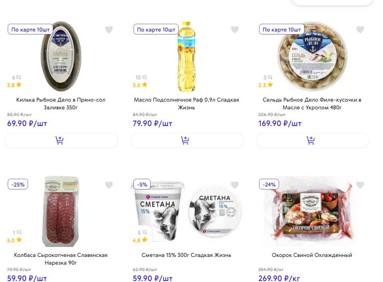The width and height of the screenshot is (383, 282).
Task: Open reviews icon for Сельдь herring
Action: (x=270, y=77)
